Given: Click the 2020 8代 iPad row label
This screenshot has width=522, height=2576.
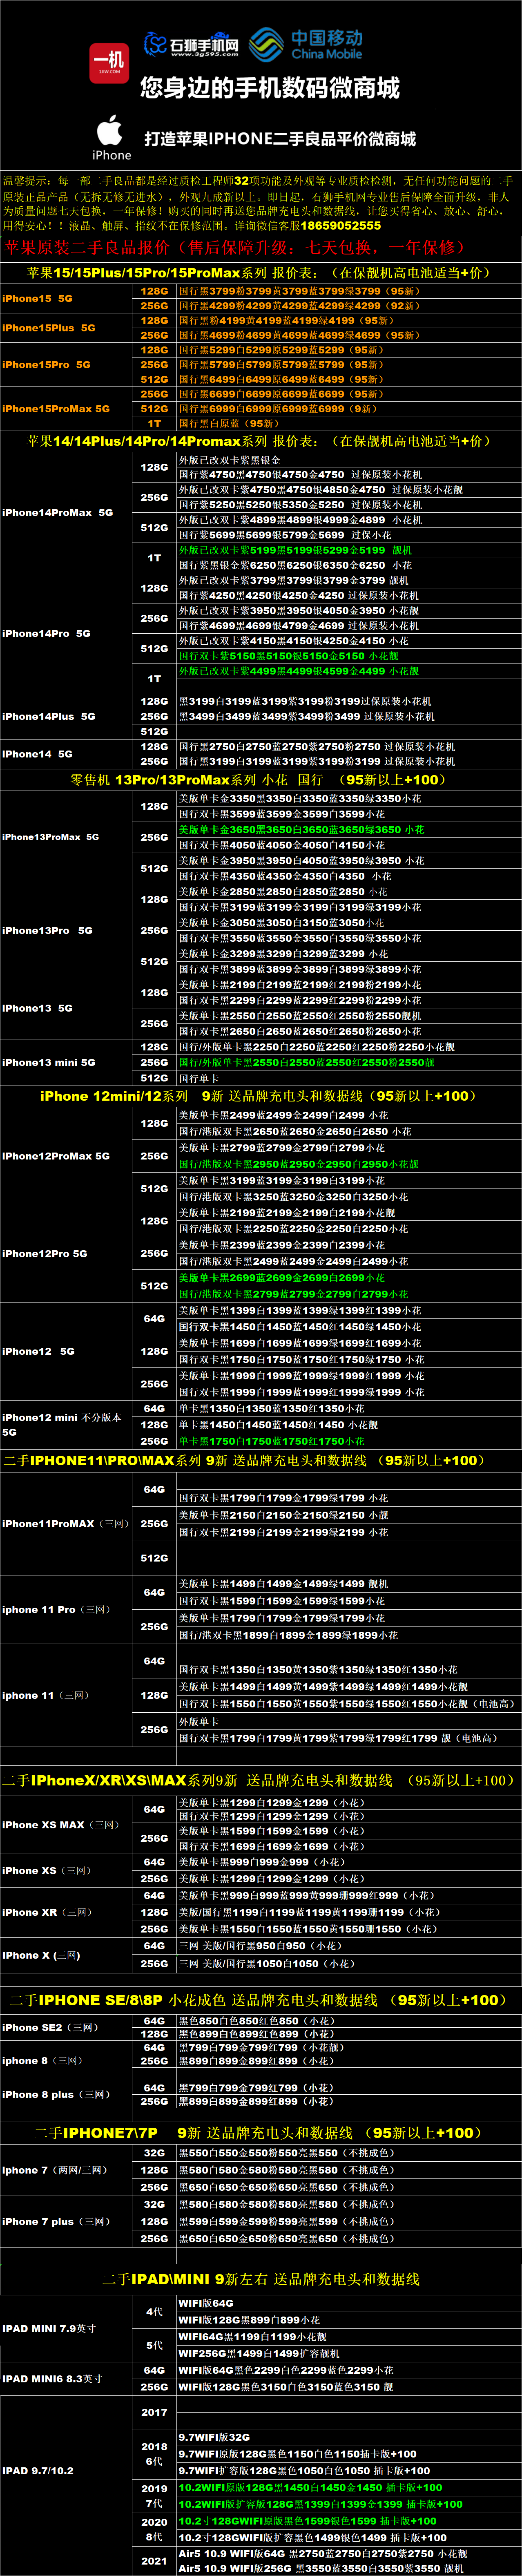Looking at the screenshot, I should pos(154,2529).
